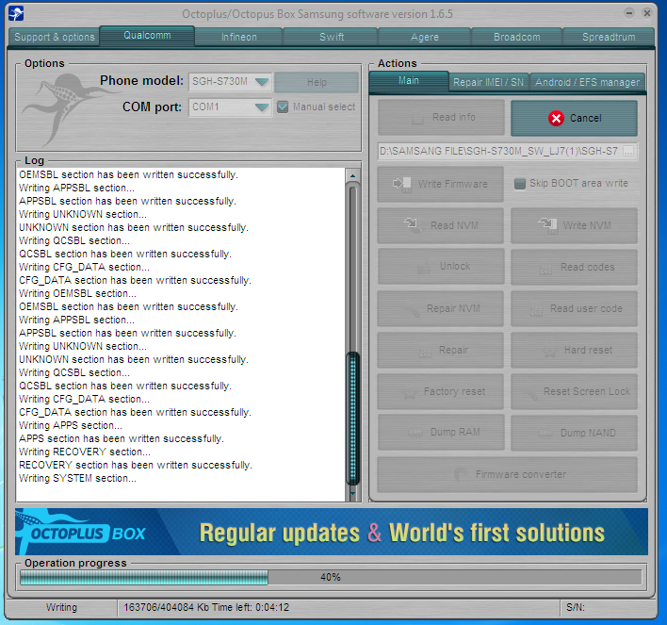This screenshot has width=667, height=625.
Task: Click the Write Firmware arrow icon
Action: tap(401, 184)
